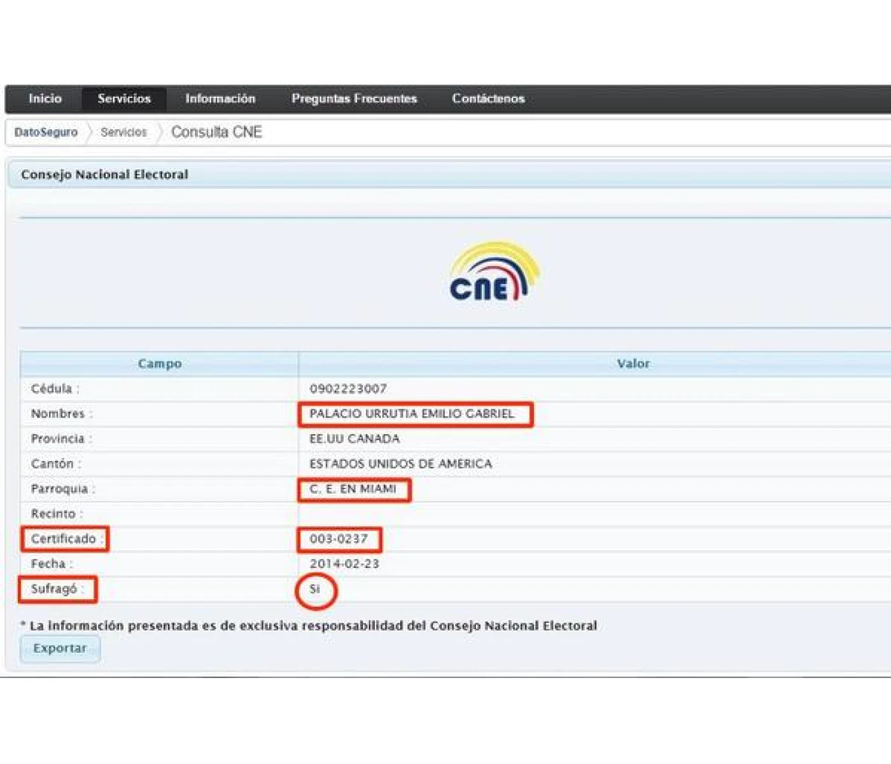Open the Contáctenos menu item

[488, 99]
